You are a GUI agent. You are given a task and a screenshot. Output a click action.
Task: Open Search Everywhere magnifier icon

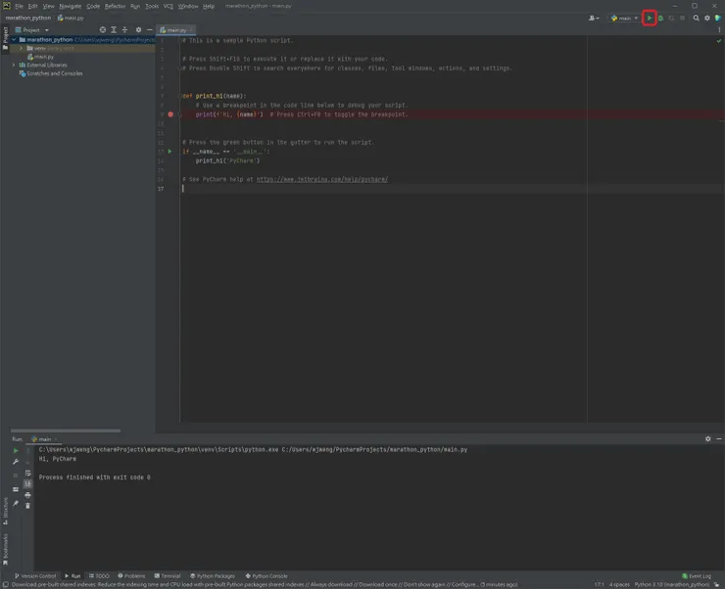[x=697, y=18]
